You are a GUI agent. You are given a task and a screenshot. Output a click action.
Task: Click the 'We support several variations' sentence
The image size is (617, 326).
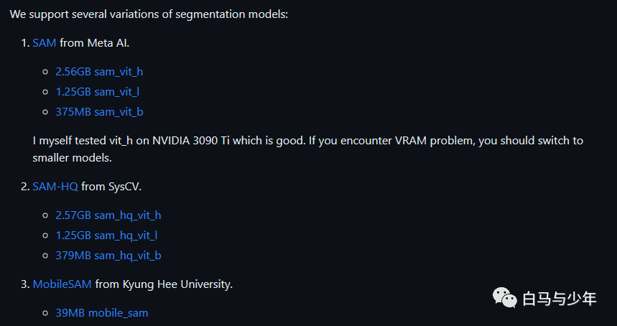click(x=149, y=14)
